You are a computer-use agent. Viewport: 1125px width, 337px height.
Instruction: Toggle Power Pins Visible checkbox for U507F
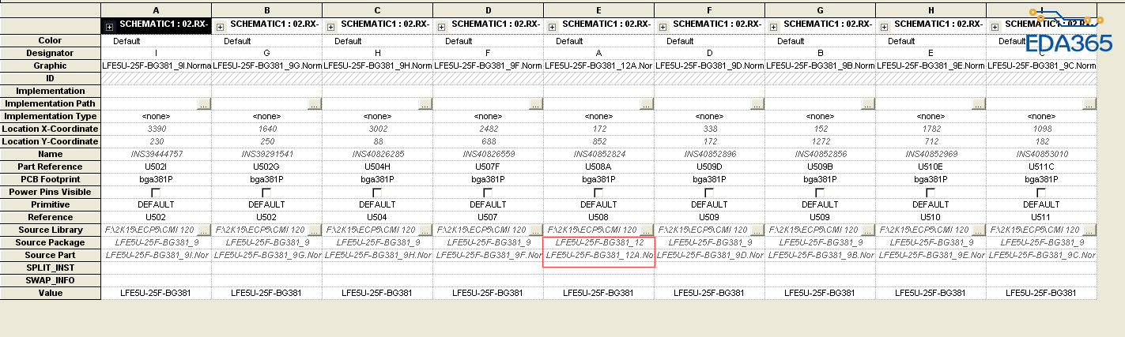click(488, 193)
